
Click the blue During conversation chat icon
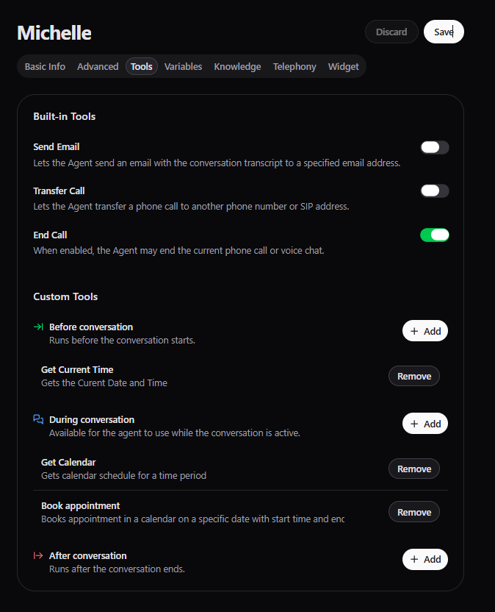click(39, 419)
